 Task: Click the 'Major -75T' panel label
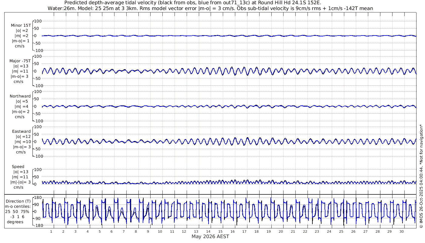20,61
